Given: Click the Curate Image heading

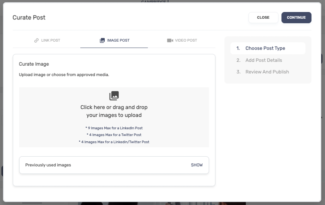Looking at the screenshot, I should pyautogui.click(x=34, y=64).
